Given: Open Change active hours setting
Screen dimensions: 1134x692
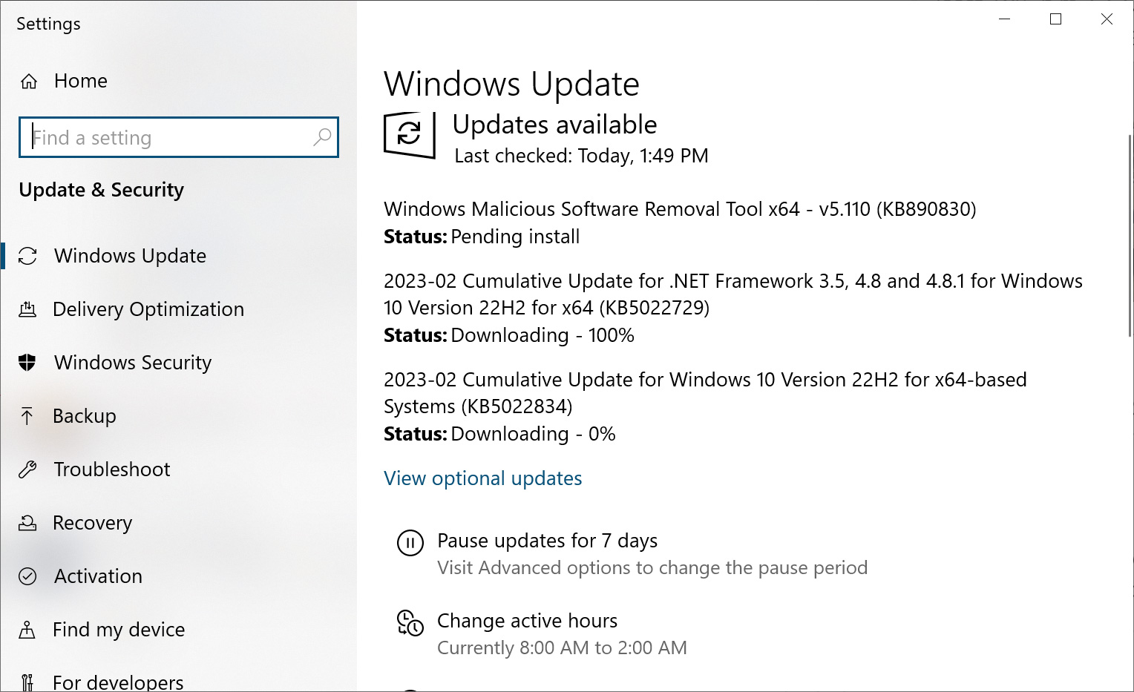Looking at the screenshot, I should (527, 621).
